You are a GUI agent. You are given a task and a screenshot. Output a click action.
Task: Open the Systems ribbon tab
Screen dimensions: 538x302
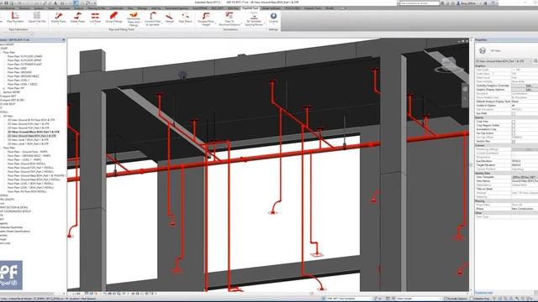[39, 8]
